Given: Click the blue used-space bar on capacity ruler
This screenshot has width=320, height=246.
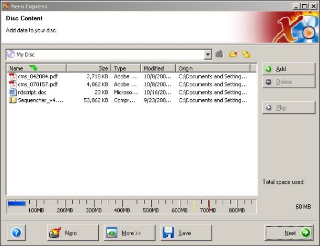Looking at the screenshot, I should tap(17, 203).
